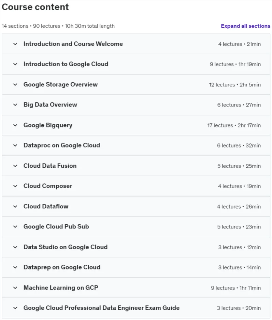Open the Google Bigquery section title

pyautogui.click(x=48, y=125)
